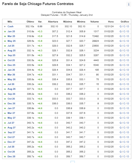Viewport: 132px width, 163px height.
Task: Open the Q quote link for Jan 25
Action: click(121, 31)
